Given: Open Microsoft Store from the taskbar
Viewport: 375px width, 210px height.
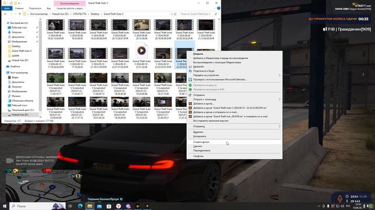Looking at the screenshot, I should pos(109,206).
